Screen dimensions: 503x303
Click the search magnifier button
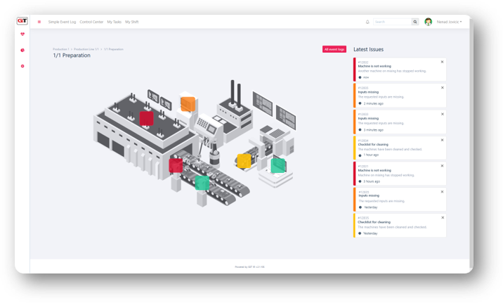point(415,22)
